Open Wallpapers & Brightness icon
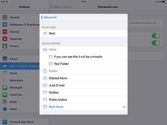Viewport: 167px width, 125px height. (x=5, y=25)
